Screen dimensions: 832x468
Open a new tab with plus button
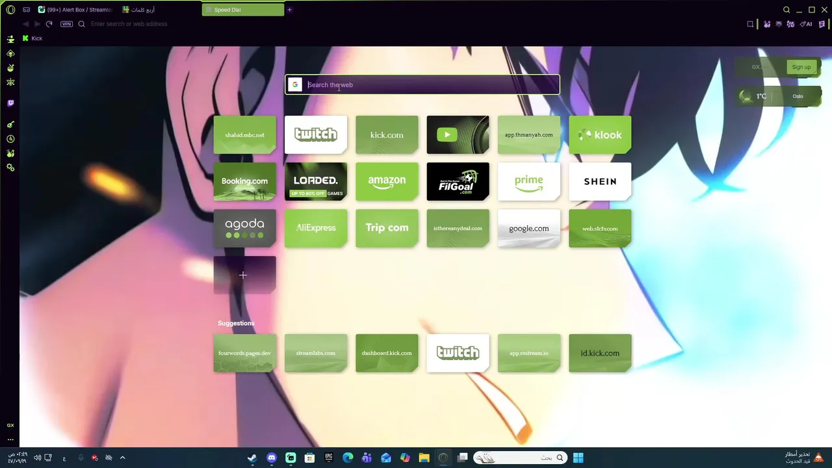[x=290, y=10]
